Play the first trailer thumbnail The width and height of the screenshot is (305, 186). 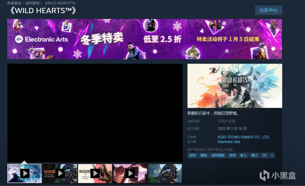pos(25,173)
